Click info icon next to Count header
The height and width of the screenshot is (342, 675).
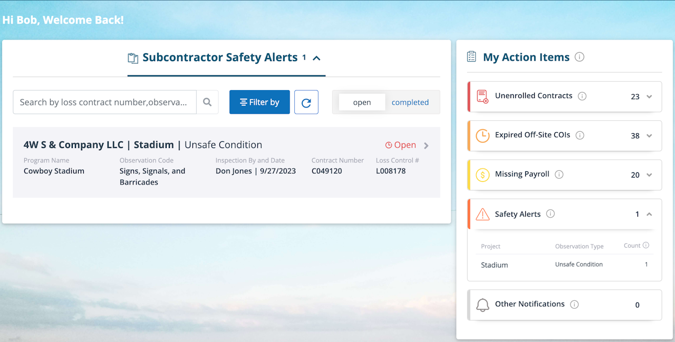click(x=646, y=245)
